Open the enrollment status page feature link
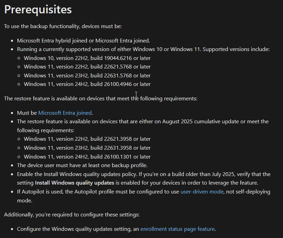 177,229
